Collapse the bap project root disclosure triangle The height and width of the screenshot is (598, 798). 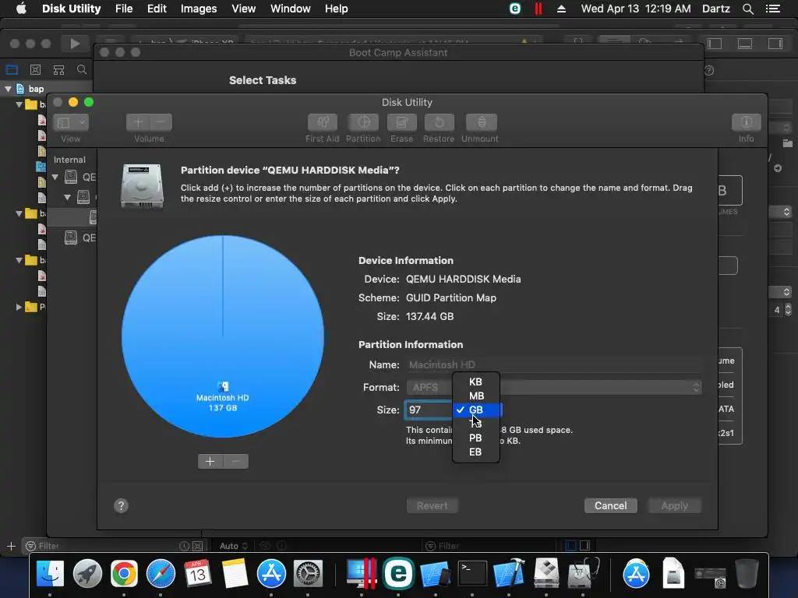click(8, 89)
